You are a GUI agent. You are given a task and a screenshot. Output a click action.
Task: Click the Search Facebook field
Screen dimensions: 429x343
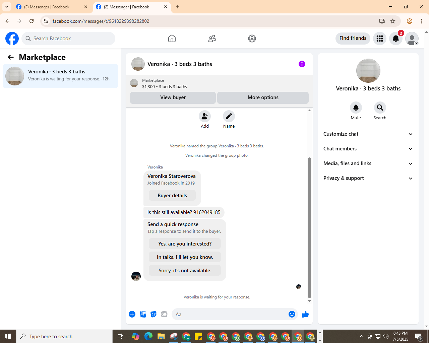68,39
